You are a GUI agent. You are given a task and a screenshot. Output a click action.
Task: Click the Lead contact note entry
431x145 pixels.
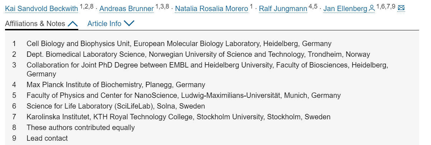pyautogui.click(x=47, y=139)
